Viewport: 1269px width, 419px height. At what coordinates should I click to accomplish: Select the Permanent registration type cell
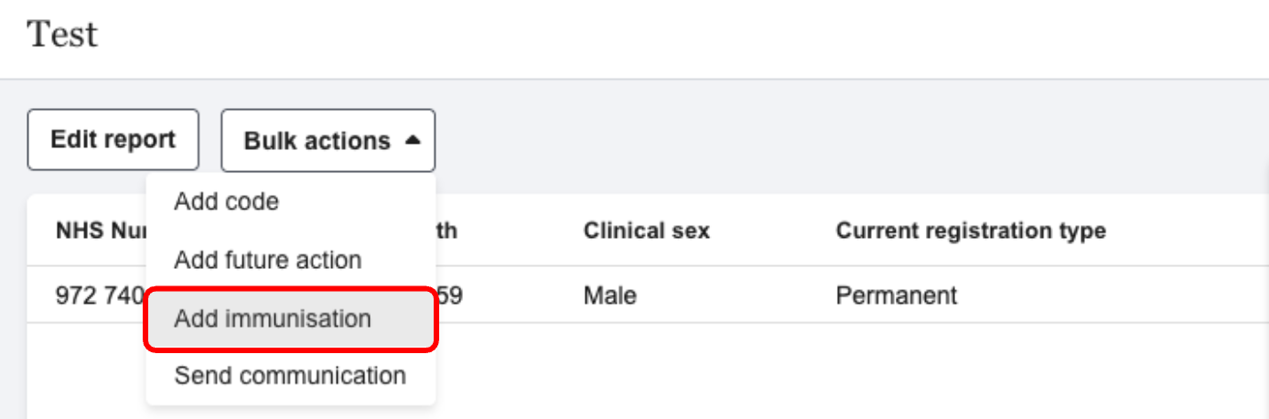(x=896, y=295)
